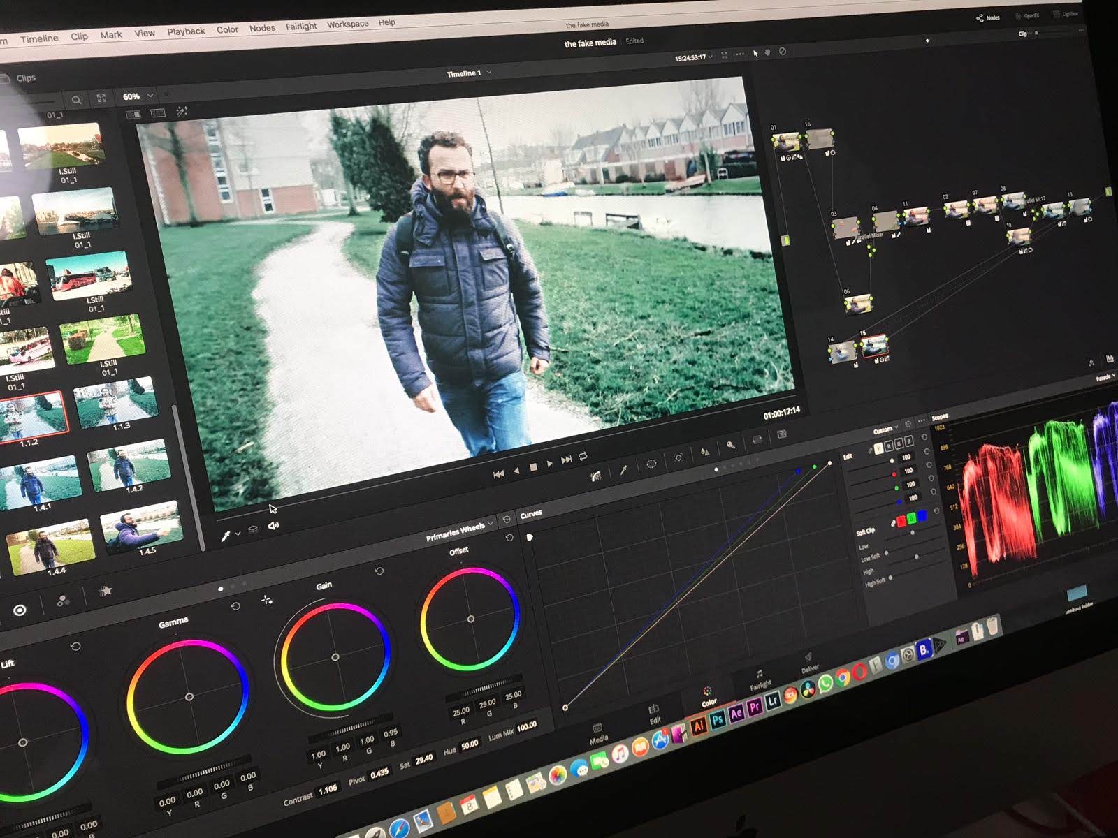Click the Sat value 29.40 field
Image resolution: width=1118 pixels, height=838 pixels.
click(423, 758)
